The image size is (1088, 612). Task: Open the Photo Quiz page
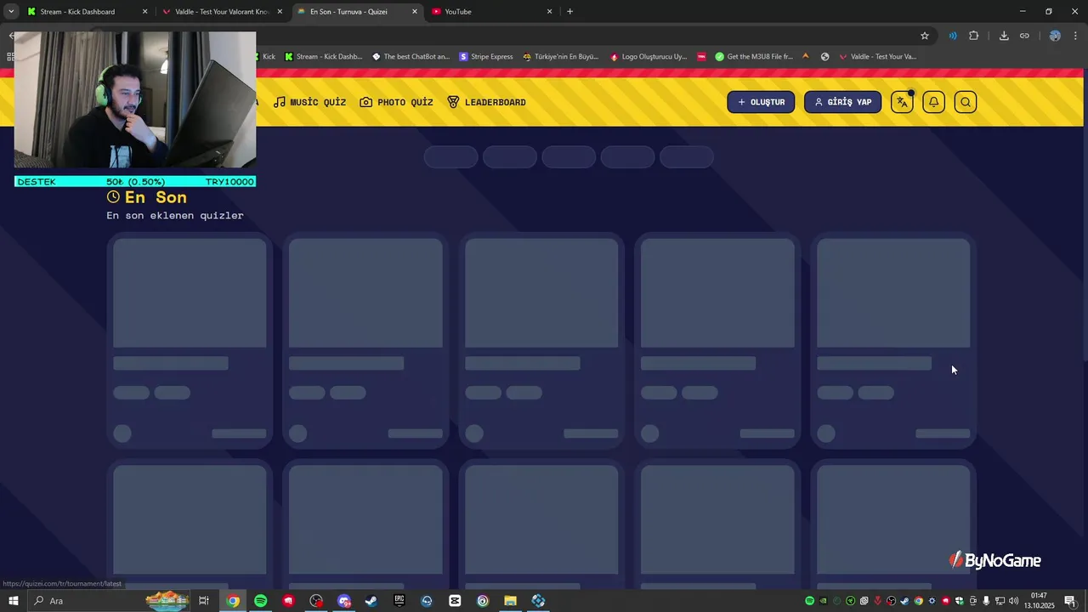tap(396, 102)
